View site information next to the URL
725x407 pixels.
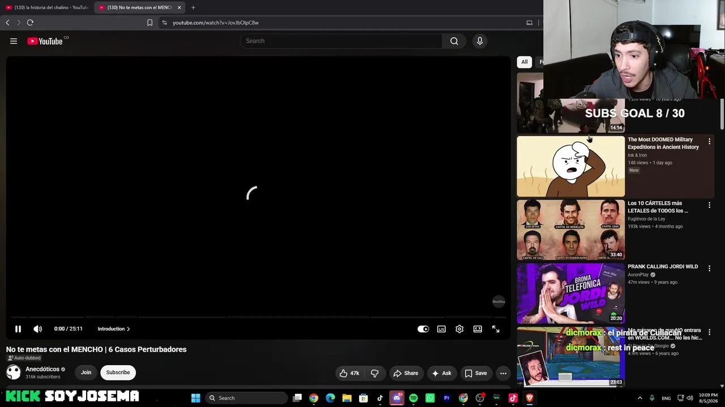coord(164,23)
